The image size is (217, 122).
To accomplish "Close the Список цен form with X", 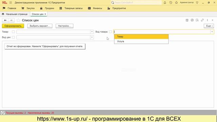I will (213, 20).
